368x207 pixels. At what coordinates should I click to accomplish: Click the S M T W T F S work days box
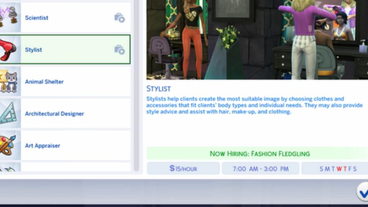coord(335,169)
